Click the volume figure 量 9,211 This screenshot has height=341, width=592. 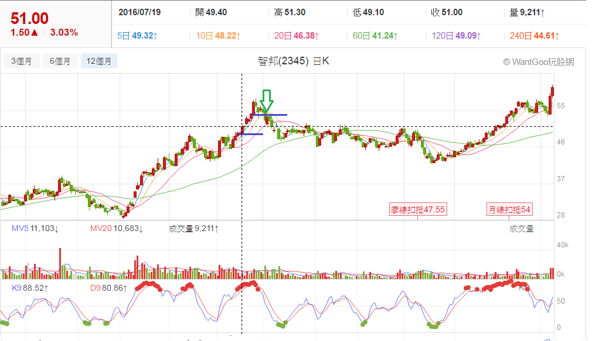pyautogui.click(x=527, y=12)
